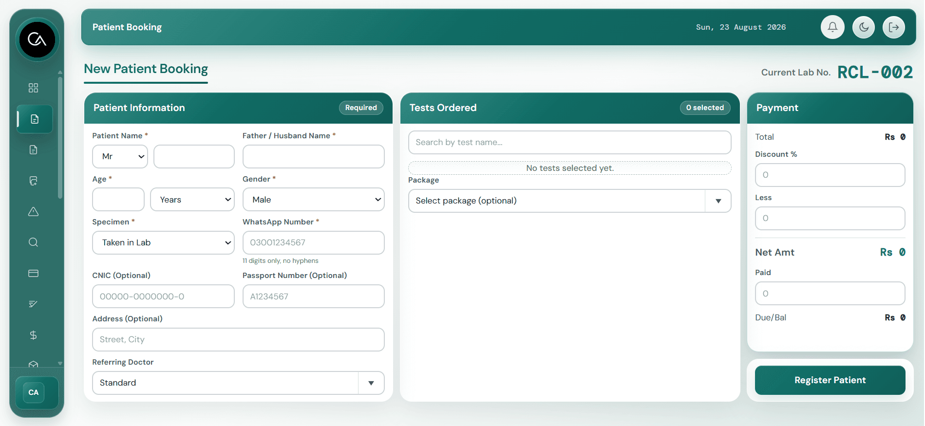Open the dollar sign finance icon
This screenshot has height=426, width=925.
pos(33,335)
